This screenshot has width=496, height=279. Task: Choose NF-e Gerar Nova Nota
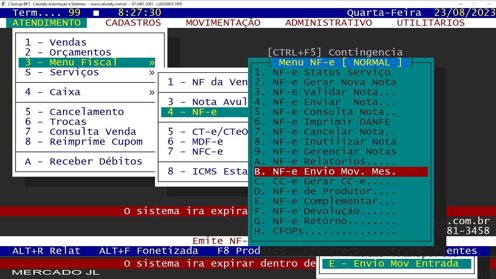(x=325, y=82)
